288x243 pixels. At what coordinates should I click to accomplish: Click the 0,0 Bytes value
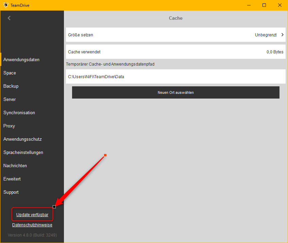tap(275, 52)
